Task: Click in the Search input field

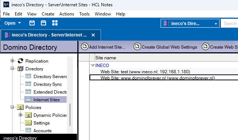Action: click(x=230, y=23)
